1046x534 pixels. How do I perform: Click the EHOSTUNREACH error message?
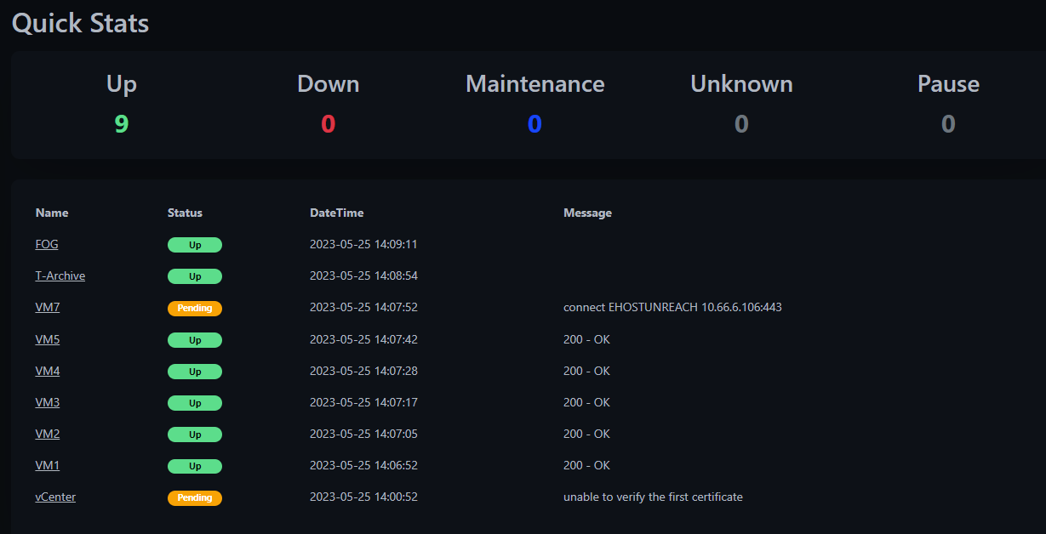(672, 308)
